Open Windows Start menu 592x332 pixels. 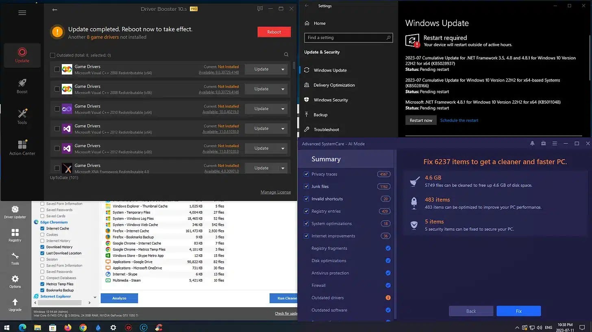(7, 327)
